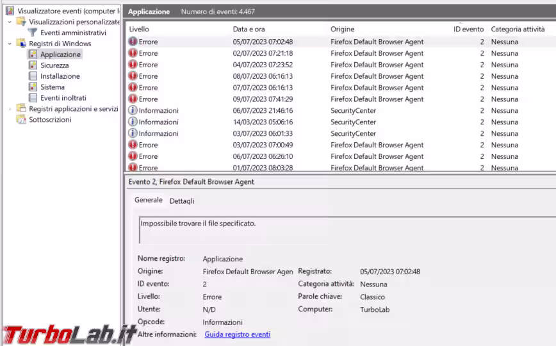Click the Sistema log icon

(x=33, y=87)
